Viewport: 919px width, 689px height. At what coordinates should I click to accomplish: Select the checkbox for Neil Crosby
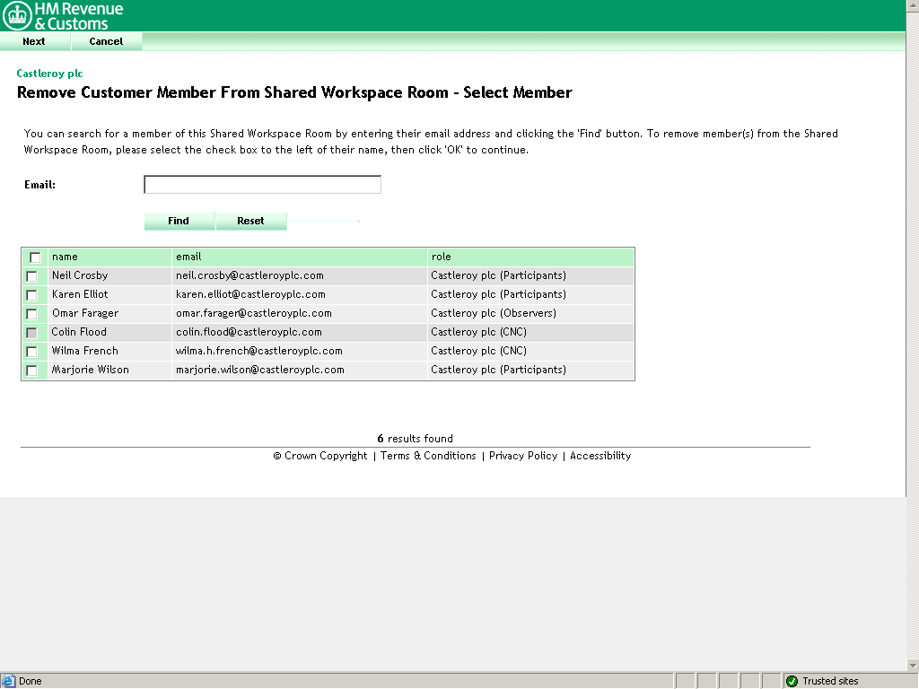click(32, 276)
